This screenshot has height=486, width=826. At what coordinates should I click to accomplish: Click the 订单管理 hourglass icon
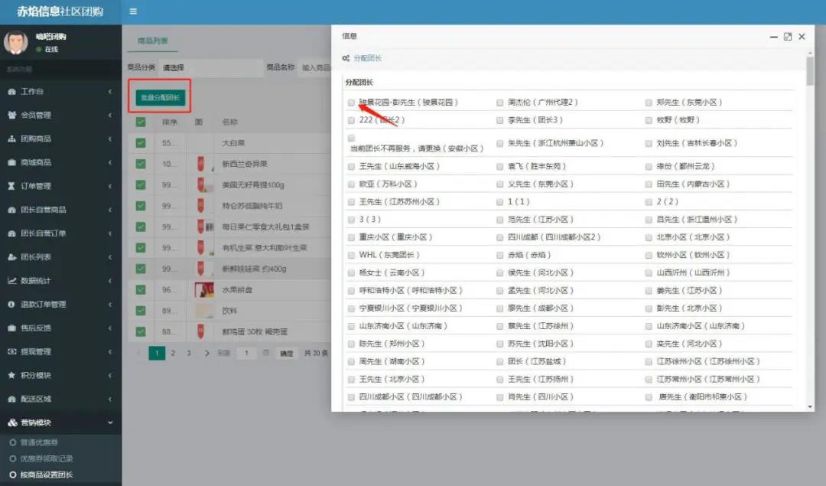point(12,186)
